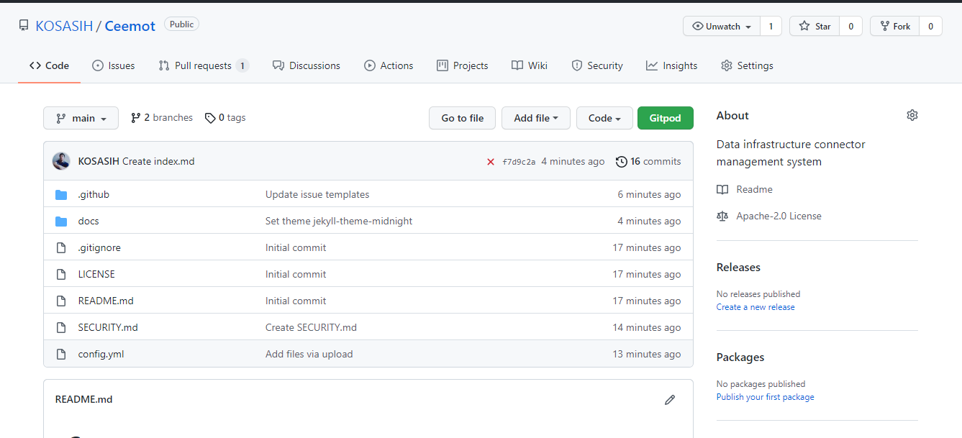This screenshot has width=962, height=438.
Task: Open Initial commit message in .gitignore row
Action: tap(296, 247)
